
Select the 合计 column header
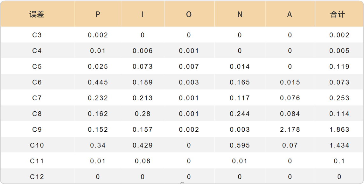tap(338, 14)
